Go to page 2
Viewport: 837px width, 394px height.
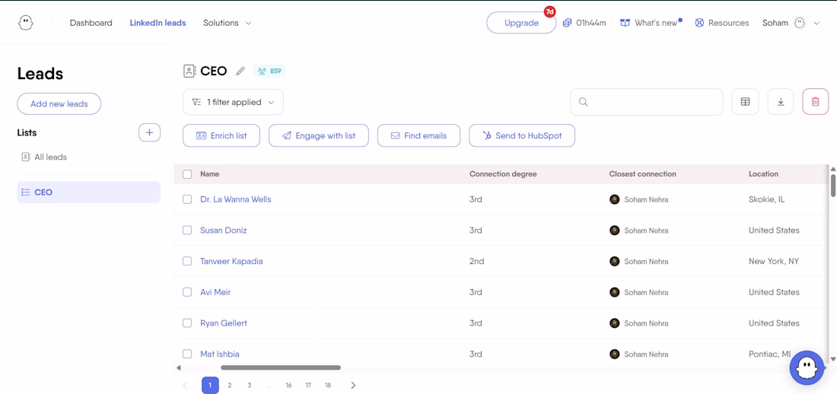[x=230, y=385]
